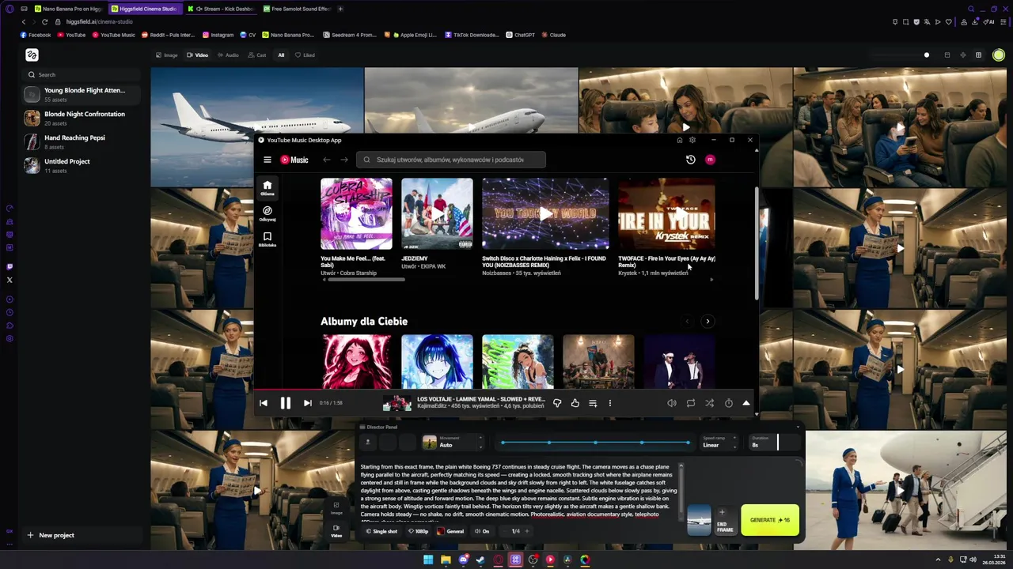Filter assets by Cast

tap(257, 55)
